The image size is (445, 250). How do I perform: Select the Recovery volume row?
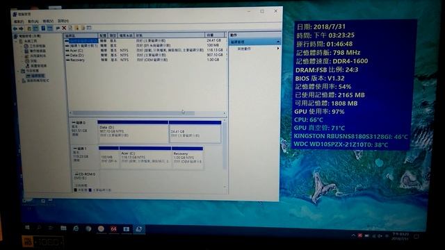pos(145,60)
